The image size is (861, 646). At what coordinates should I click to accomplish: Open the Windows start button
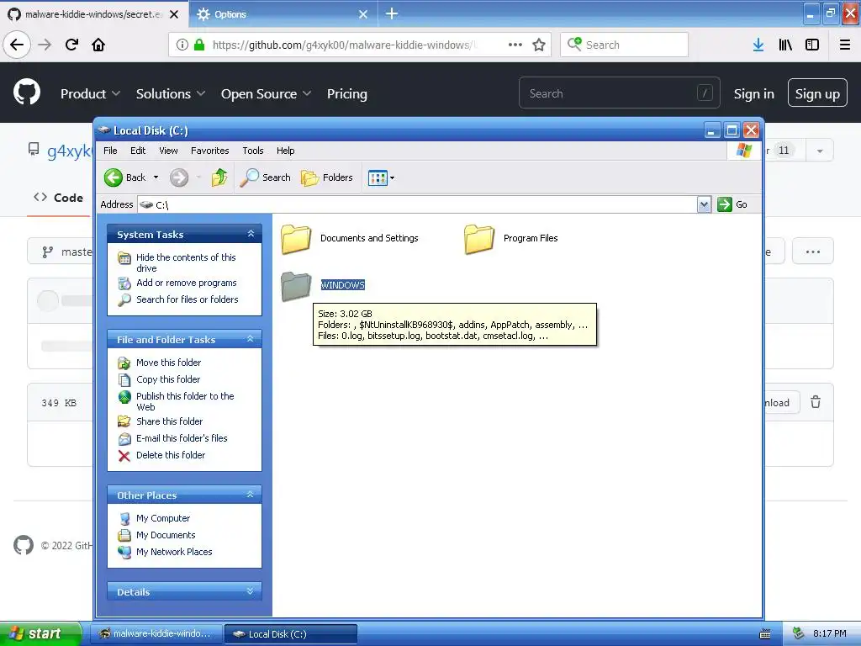40,633
